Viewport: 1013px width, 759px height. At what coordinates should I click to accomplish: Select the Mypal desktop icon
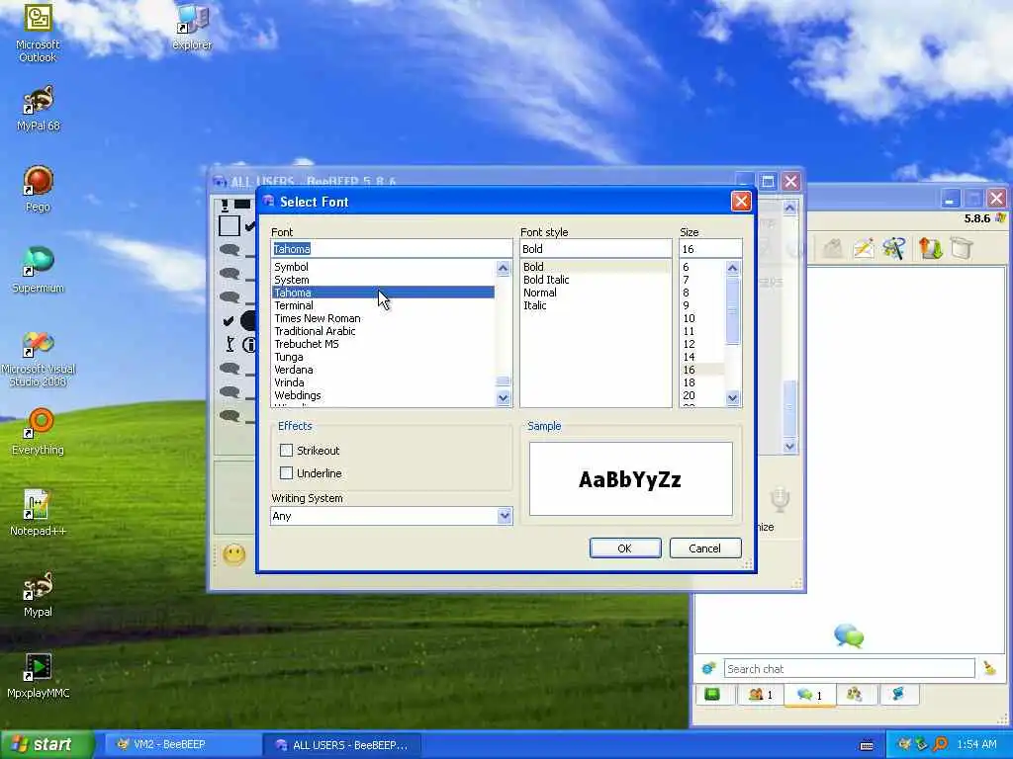(38, 594)
